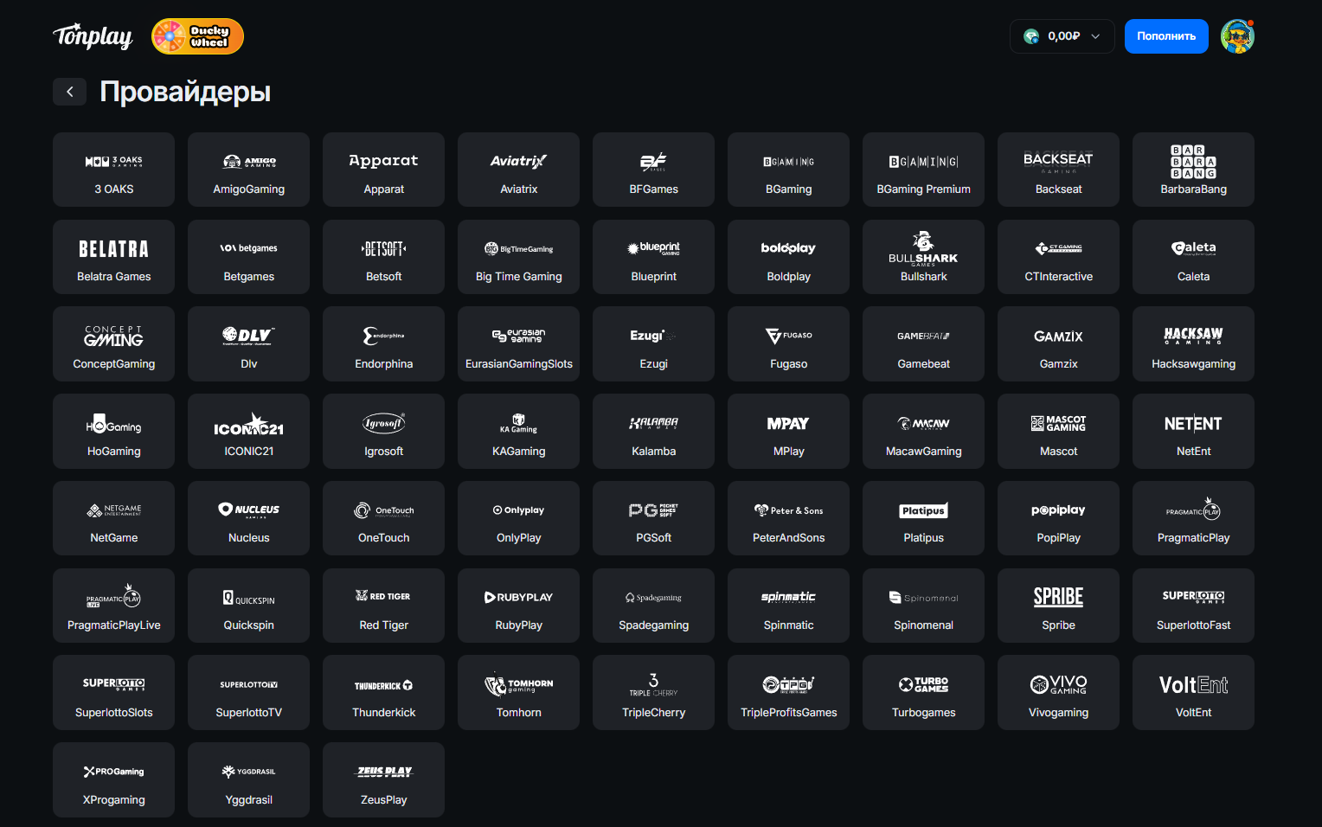
Task: Open the user avatar profile icon
Action: [x=1237, y=36]
